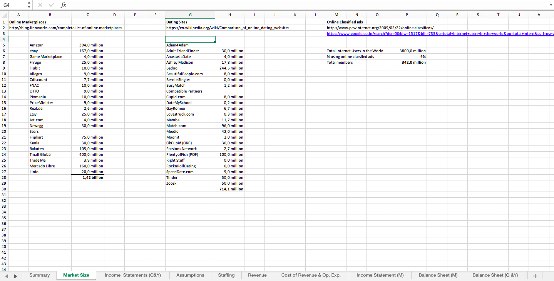Select the 304,0 million cell
This screenshot has width=554, height=281.
click(x=88, y=45)
